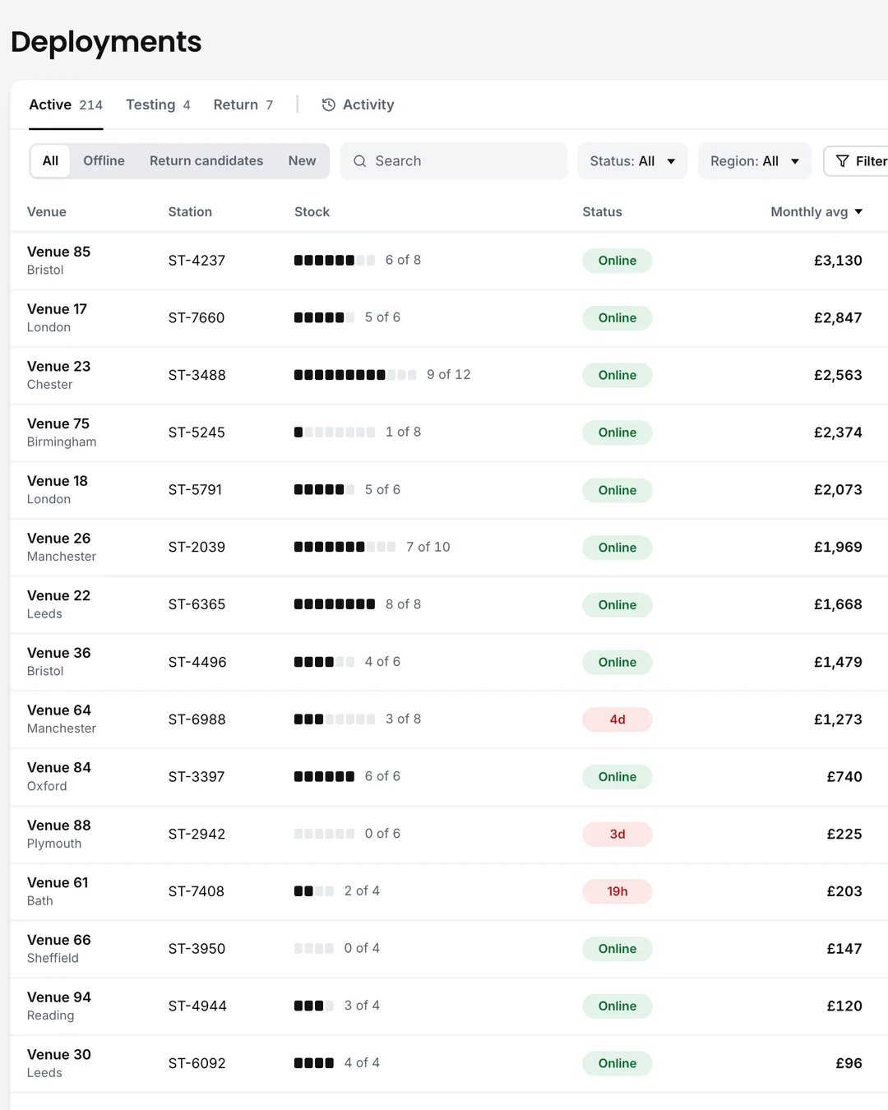Open Venue 85 row name
888x1110 pixels.
click(58, 252)
